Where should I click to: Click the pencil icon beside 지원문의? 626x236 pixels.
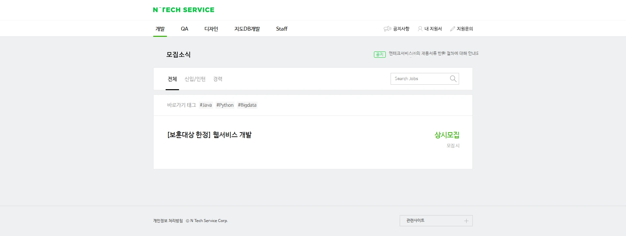[x=453, y=29]
